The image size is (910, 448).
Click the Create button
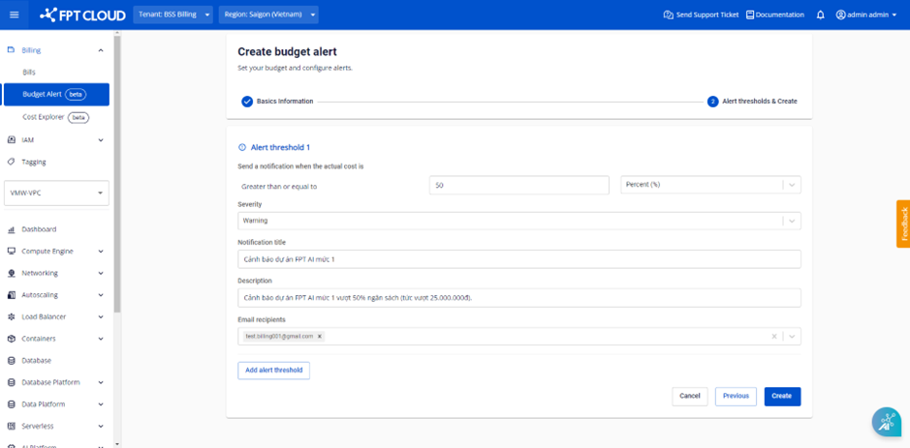pos(781,396)
